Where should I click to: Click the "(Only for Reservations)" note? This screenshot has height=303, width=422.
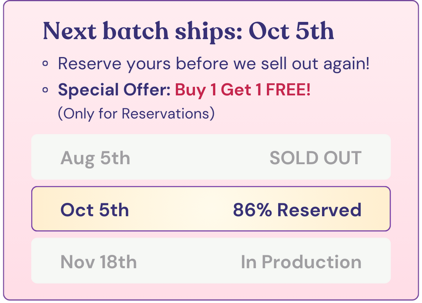[136, 113]
